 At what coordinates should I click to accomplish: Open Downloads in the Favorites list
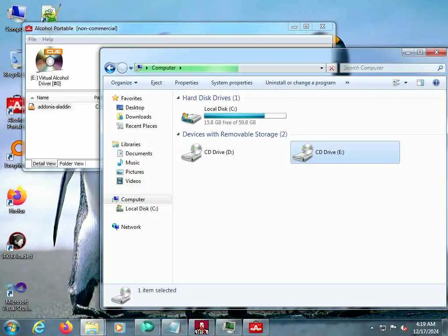[x=138, y=116]
